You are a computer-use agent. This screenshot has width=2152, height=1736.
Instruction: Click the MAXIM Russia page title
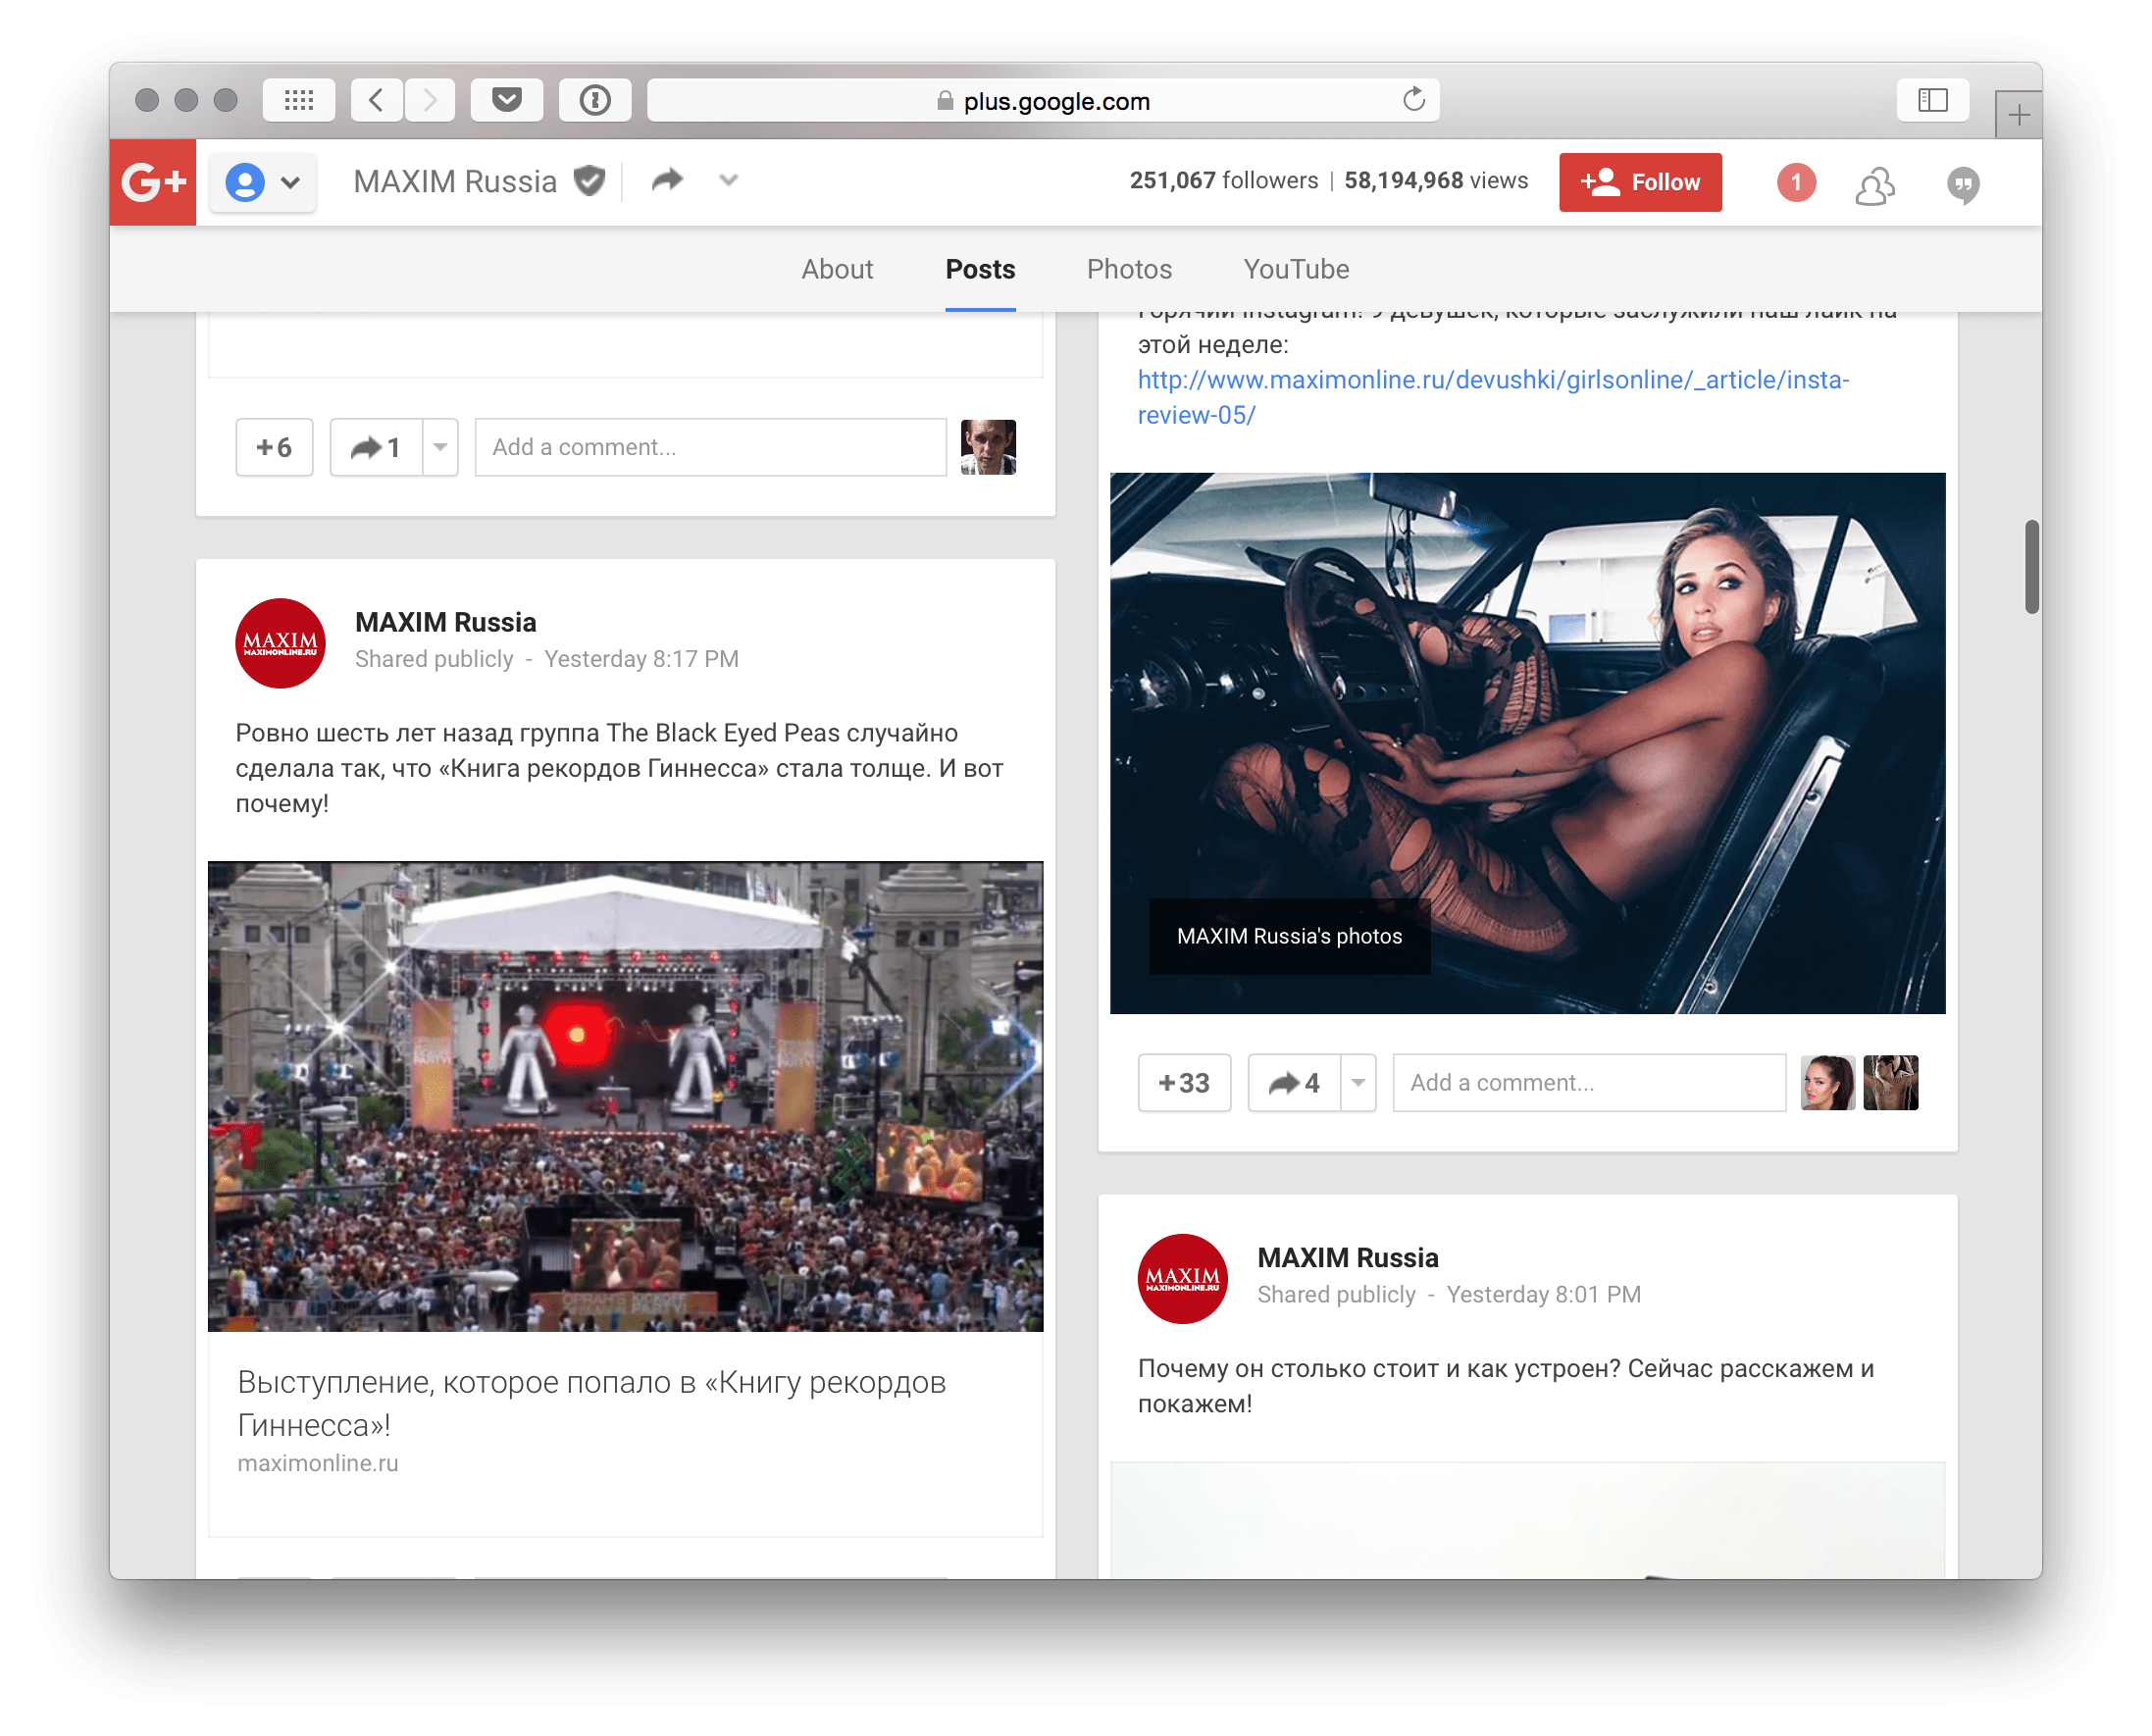[x=455, y=182]
